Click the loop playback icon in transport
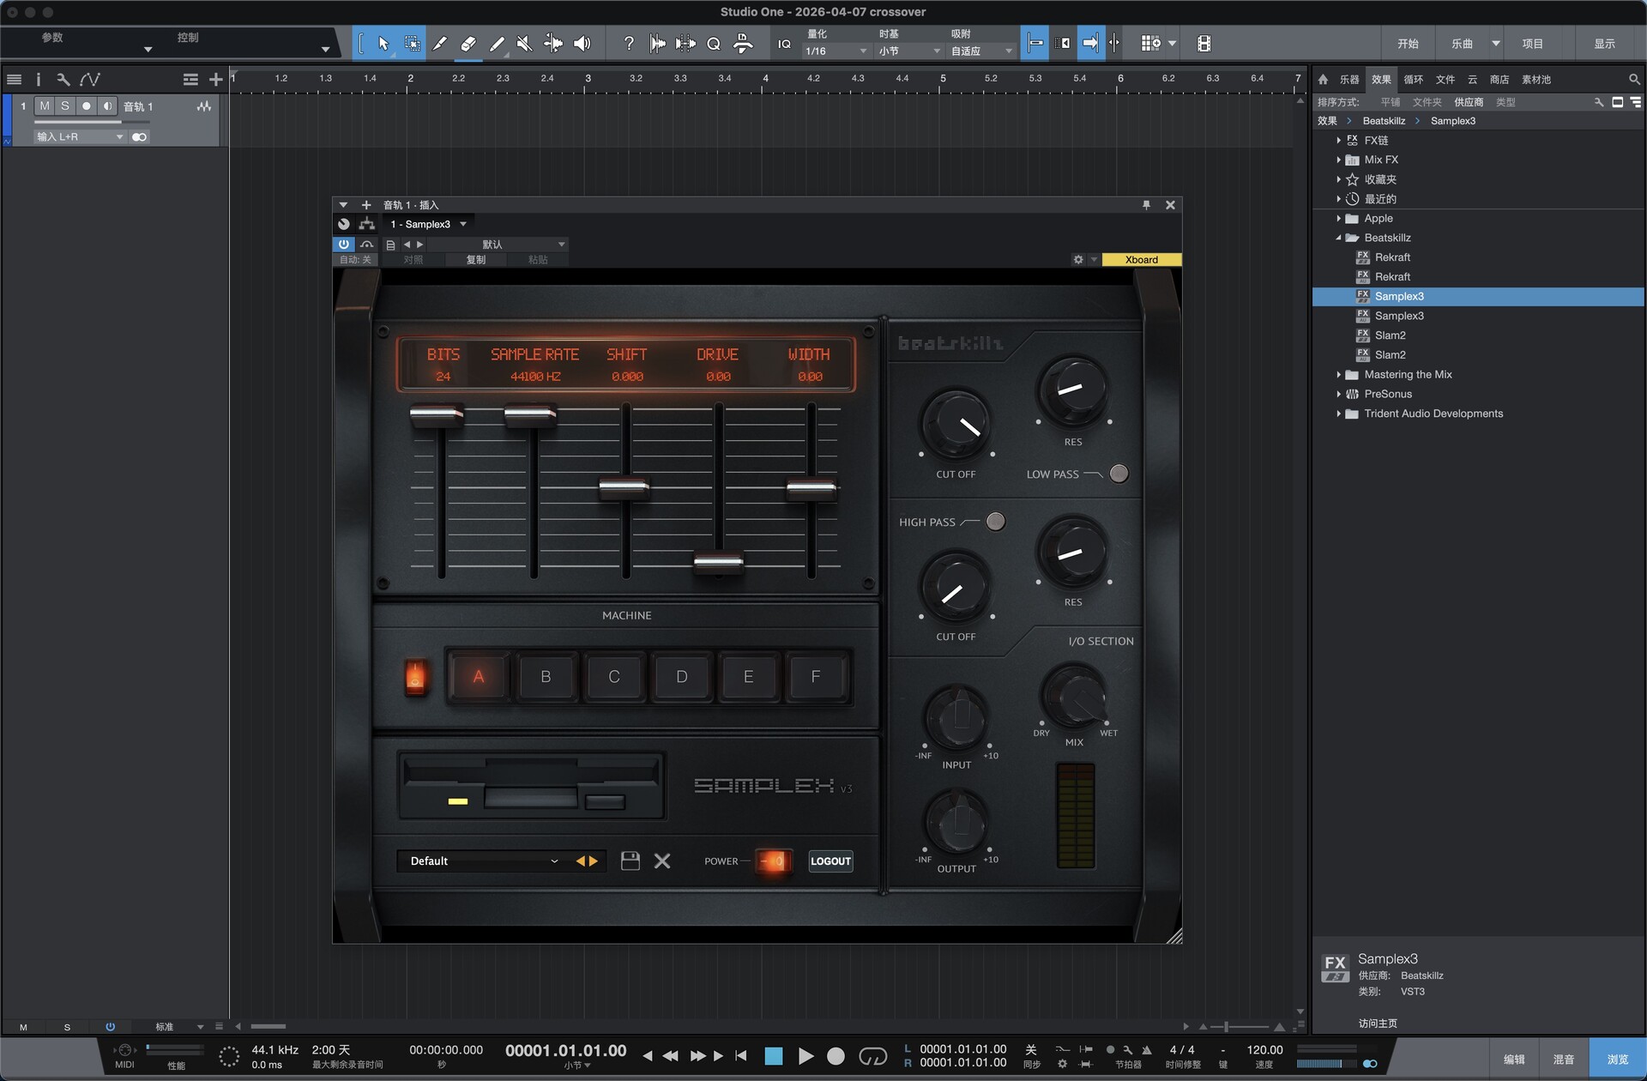Image resolution: width=1647 pixels, height=1081 pixels. [872, 1056]
